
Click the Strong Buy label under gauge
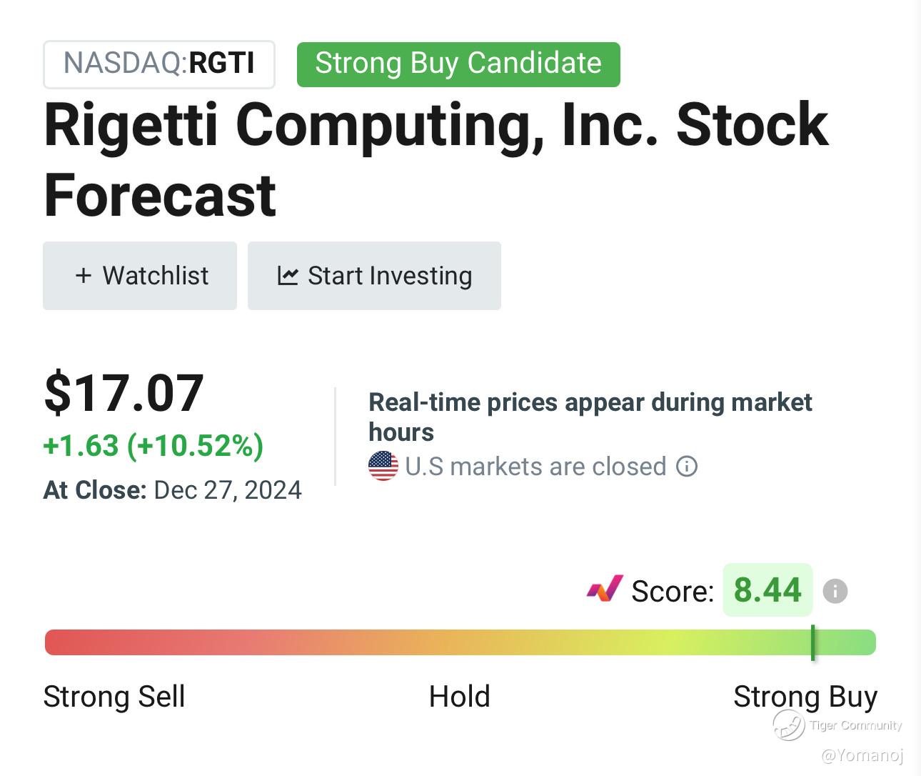805,697
